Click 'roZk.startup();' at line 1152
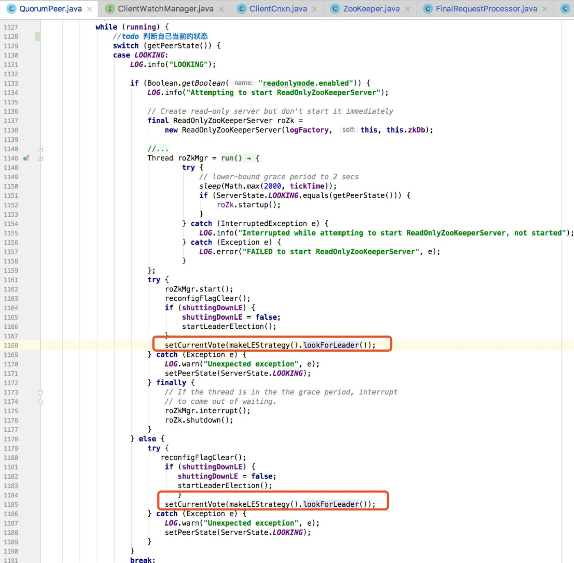The image size is (574, 563). tap(249, 205)
